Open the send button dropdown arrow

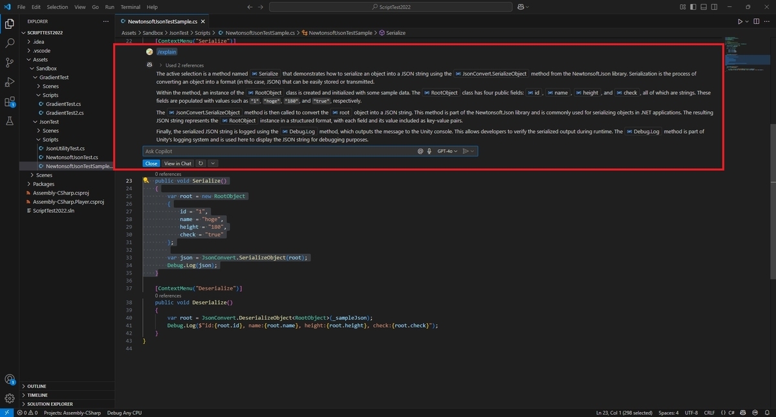click(x=473, y=151)
